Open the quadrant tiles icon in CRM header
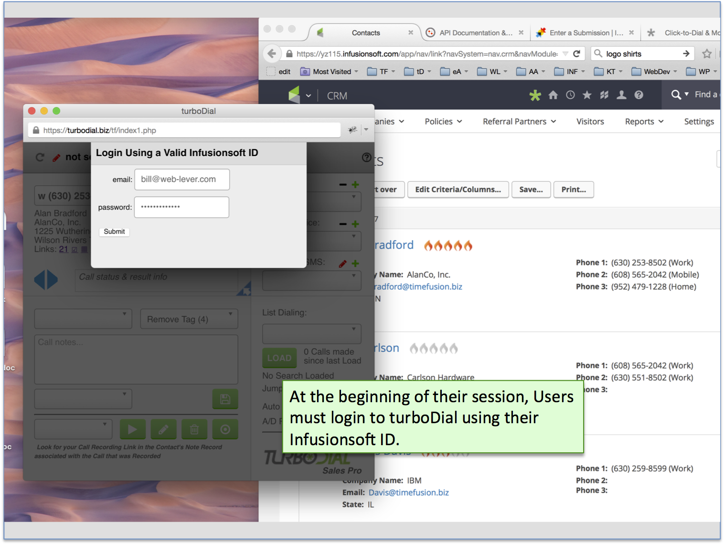 tap(604, 95)
